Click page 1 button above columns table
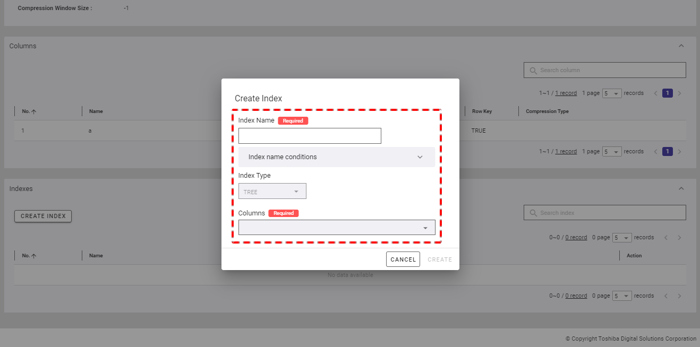The height and width of the screenshot is (347, 700). point(668,93)
